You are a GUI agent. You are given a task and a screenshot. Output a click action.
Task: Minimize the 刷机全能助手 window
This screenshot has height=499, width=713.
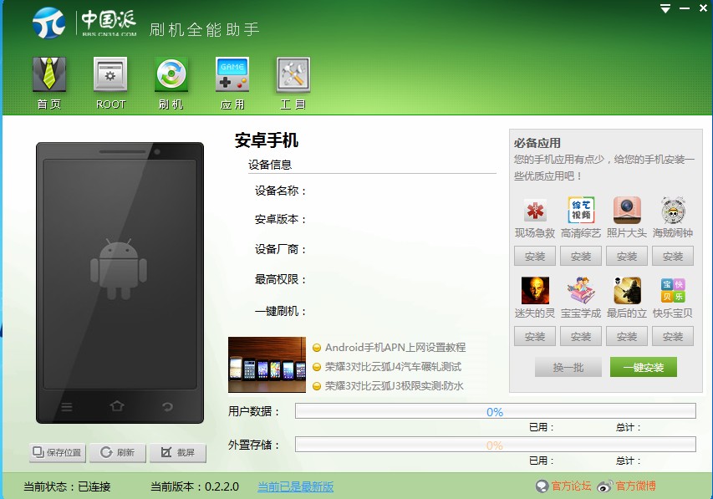pos(685,8)
